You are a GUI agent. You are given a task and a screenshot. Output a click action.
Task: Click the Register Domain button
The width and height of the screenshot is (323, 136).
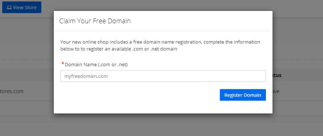click(x=243, y=95)
